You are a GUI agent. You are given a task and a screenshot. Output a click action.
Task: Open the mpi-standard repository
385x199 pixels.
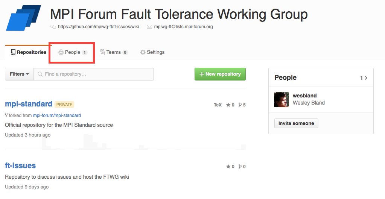29,104
